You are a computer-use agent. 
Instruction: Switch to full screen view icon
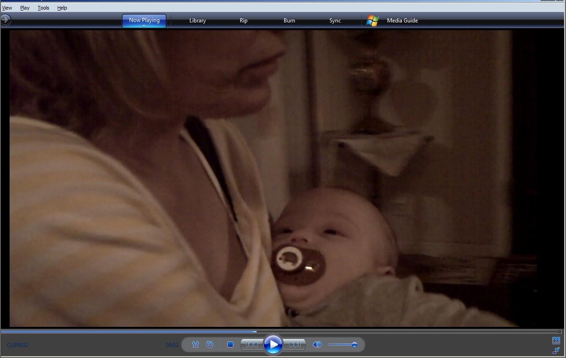click(556, 341)
